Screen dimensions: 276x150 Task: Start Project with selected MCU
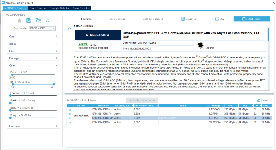pyautogui.click(x=252, y=19)
